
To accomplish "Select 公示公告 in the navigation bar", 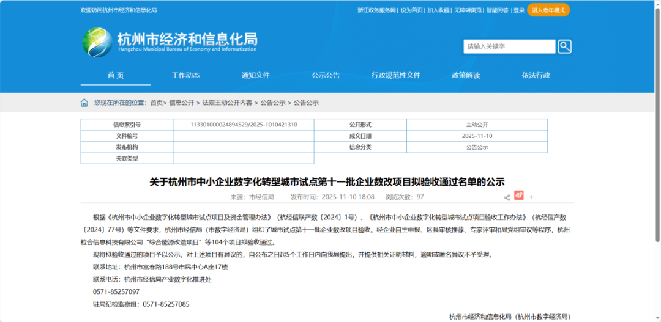I will (x=325, y=75).
